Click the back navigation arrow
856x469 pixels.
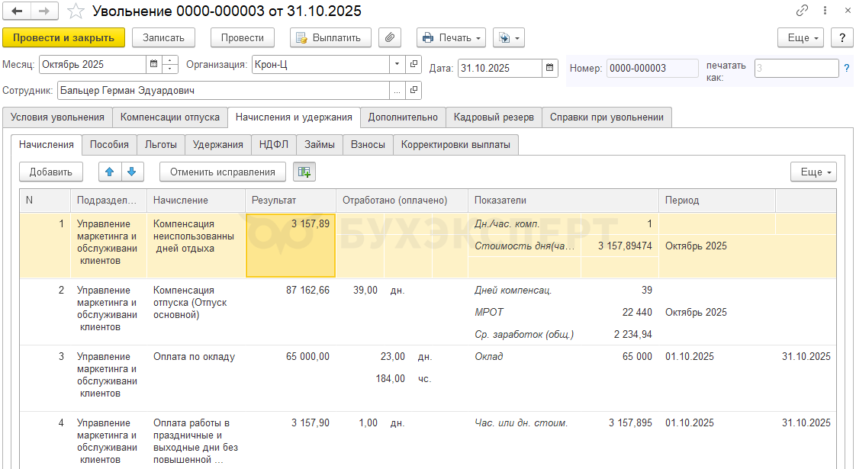point(18,11)
